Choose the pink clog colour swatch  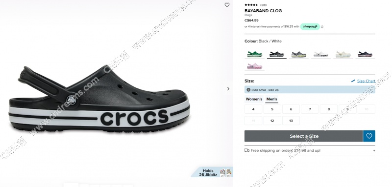(x=254, y=66)
